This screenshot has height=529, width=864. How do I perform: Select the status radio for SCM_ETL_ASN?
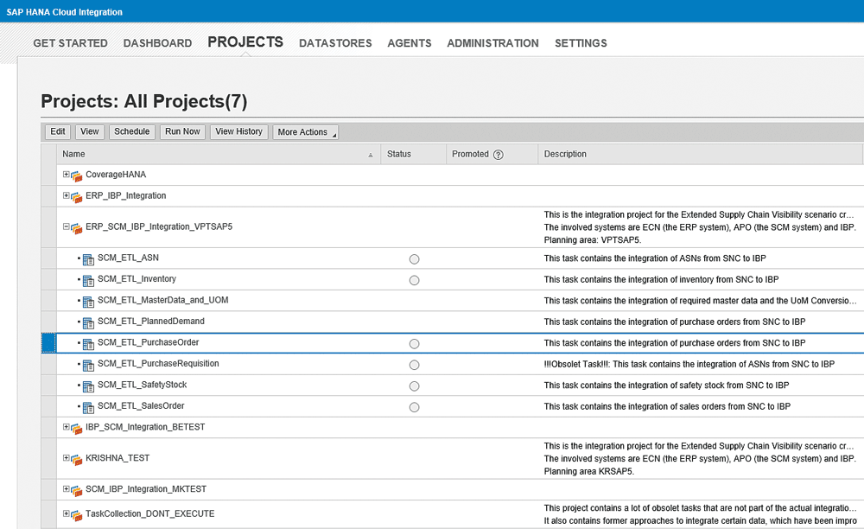tap(414, 259)
